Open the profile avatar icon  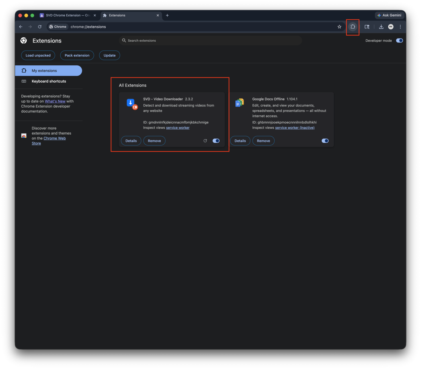coord(391,27)
